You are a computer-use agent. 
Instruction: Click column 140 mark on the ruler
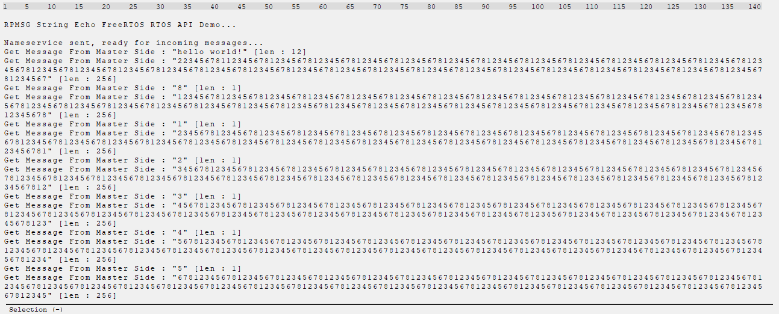pos(754,7)
